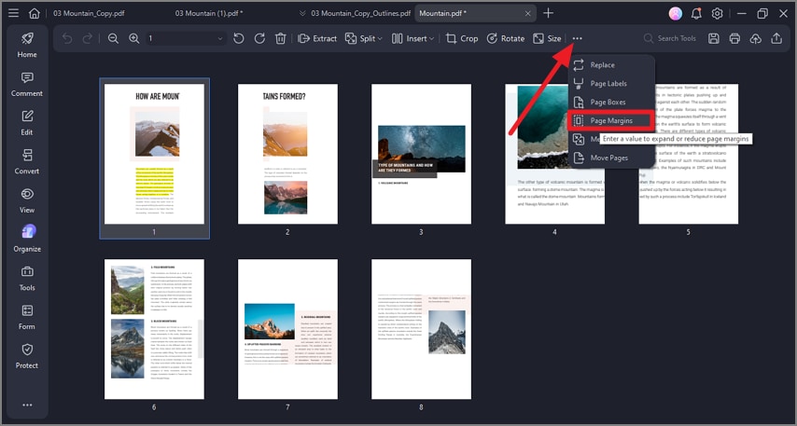Click the Extract pages button
This screenshot has height=426, width=797.
pyautogui.click(x=317, y=38)
